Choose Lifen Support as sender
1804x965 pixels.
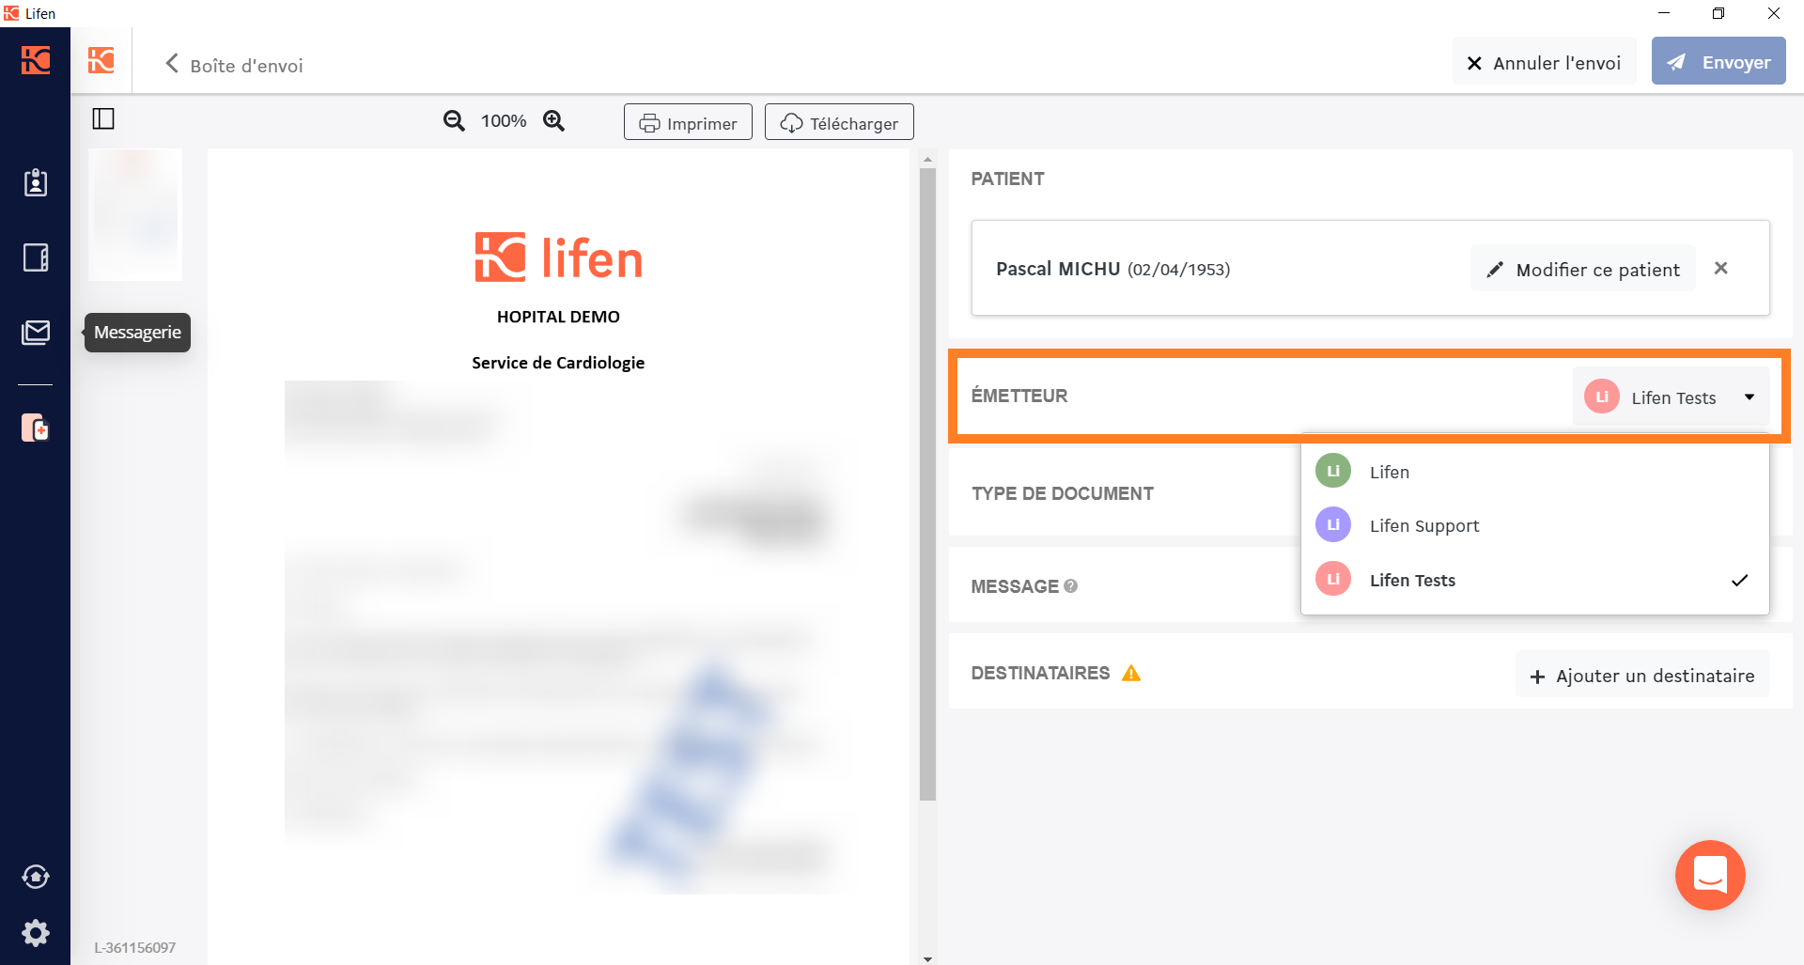coord(1535,525)
